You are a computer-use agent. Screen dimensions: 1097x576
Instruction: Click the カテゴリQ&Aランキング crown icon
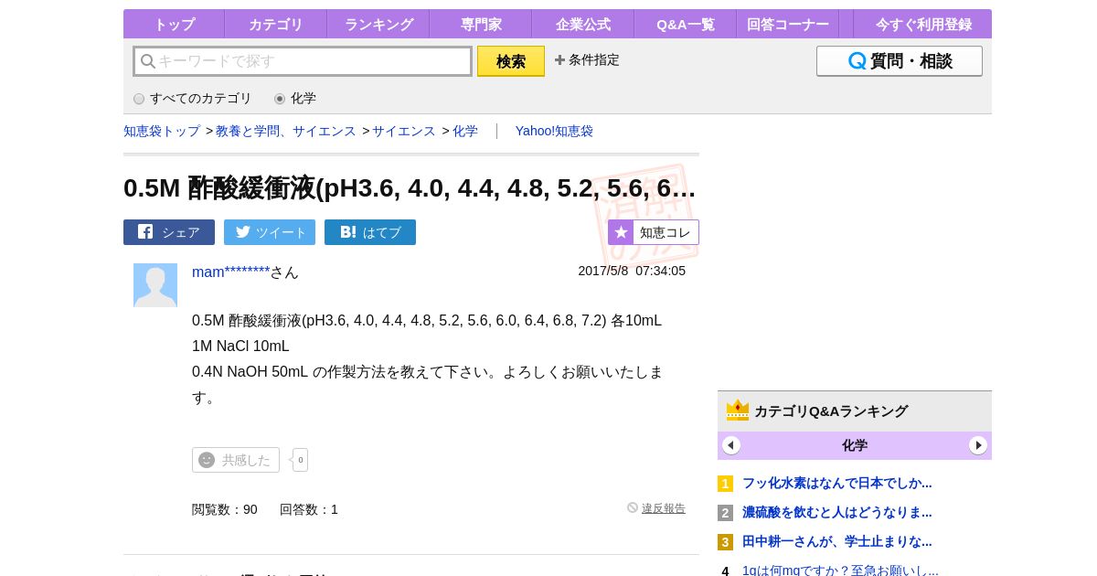pyautogui.click(x=738, y=411)
